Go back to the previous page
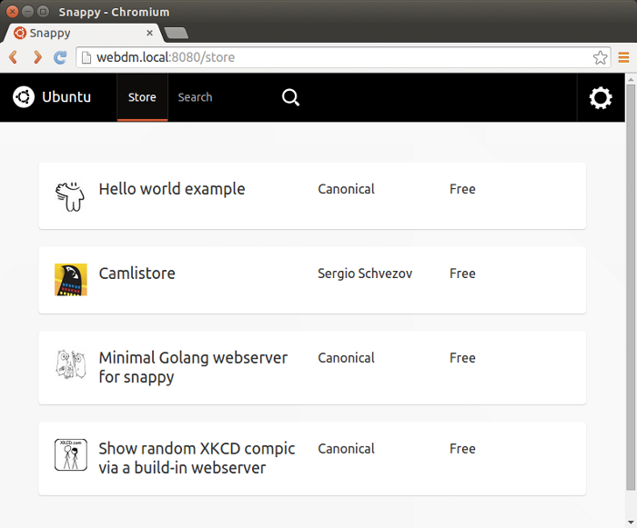Viewport: 637px width, 528px height. (14, 57)
